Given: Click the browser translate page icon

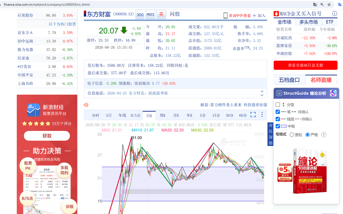Looking at the screenshot, I should point(315,5).
